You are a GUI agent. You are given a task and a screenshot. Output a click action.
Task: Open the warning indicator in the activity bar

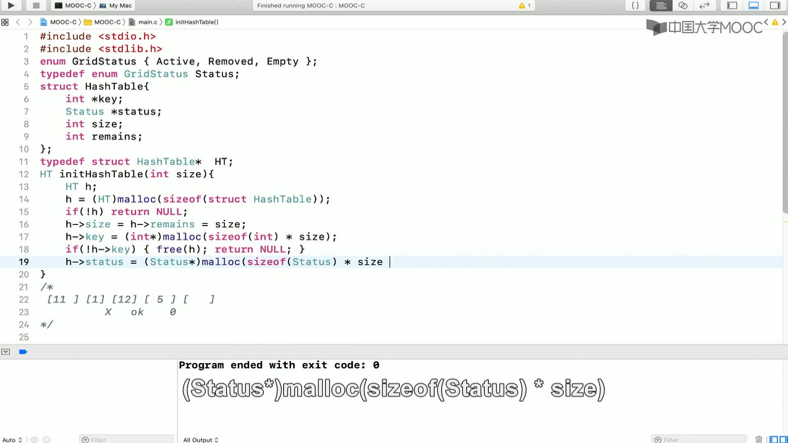[x=524, y=5]
